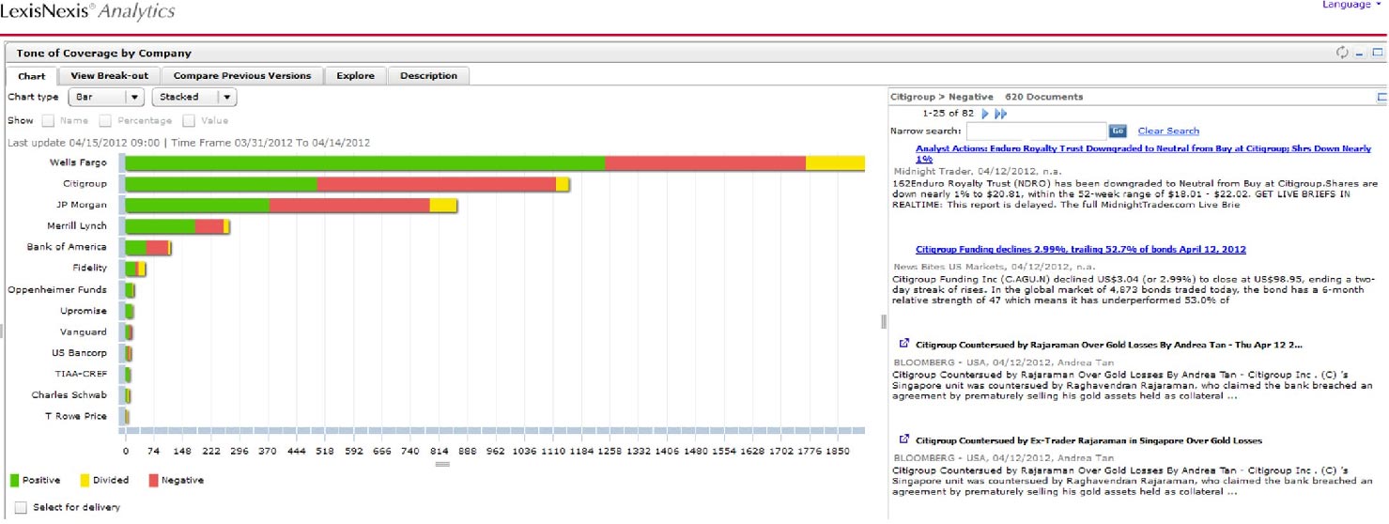1389x524 pixels.
Task: Check Select for delivery
Action: click(21, 508)
